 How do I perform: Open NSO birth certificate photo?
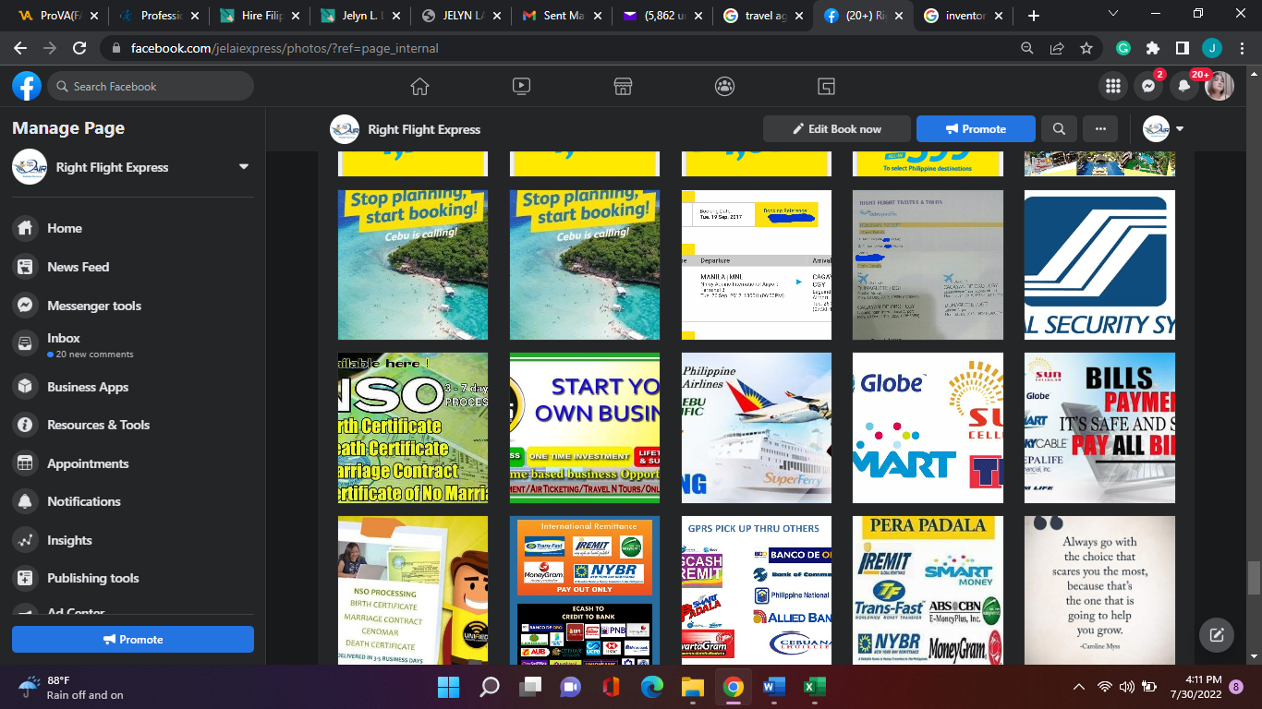pyautogui.click(x=413, y=427)
